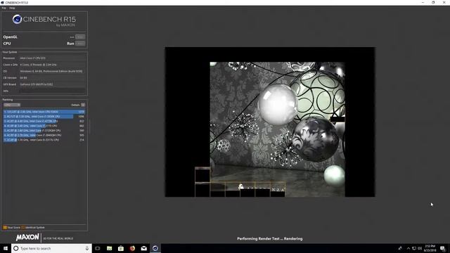
Task: Open File Explorer from taskbar
Action: [x=110, y=248]
